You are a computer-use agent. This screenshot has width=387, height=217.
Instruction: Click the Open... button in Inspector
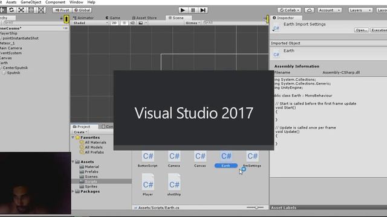point(362,30)
